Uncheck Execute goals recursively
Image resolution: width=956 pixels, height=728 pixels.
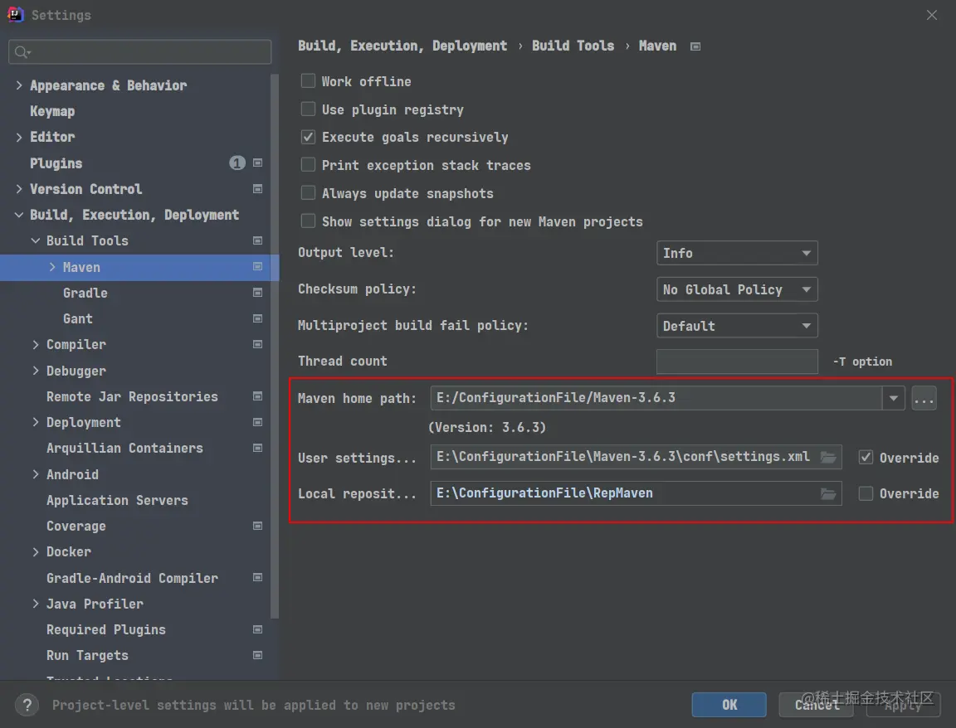coord(309,137)
